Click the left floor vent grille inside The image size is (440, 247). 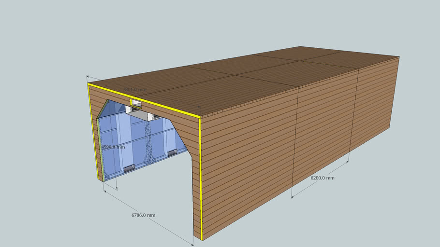tap(129, 168)
